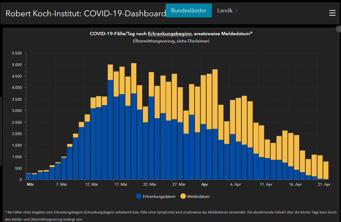Click the blue Erkrankungsdatum legend circle

139,196
